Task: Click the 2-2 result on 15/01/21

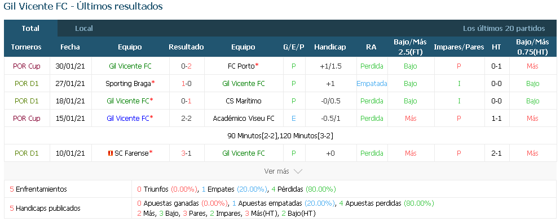Action: [187, 119]
